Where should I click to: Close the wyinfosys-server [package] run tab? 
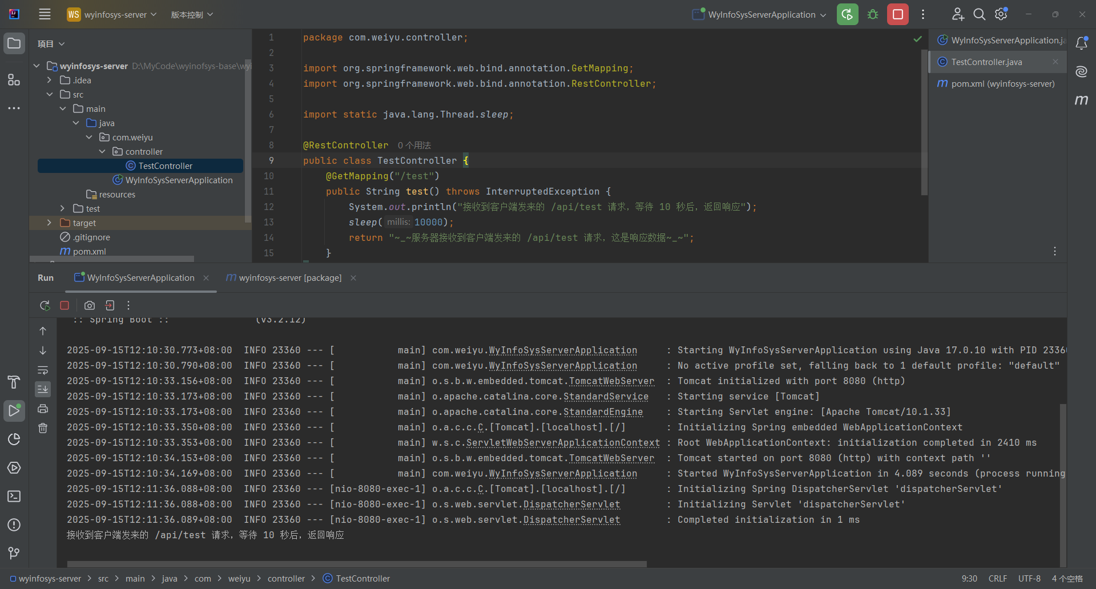[353, 278]
